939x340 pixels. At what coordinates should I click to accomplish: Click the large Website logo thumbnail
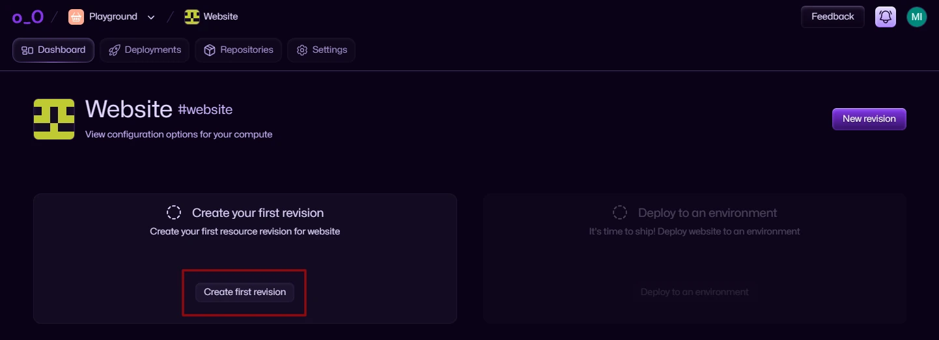tap(54, 119)
